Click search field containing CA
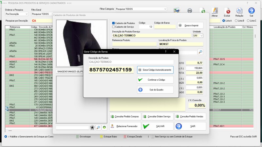This screenshot has height=147, width=262. pyautogui.click(x=42, y=21)
